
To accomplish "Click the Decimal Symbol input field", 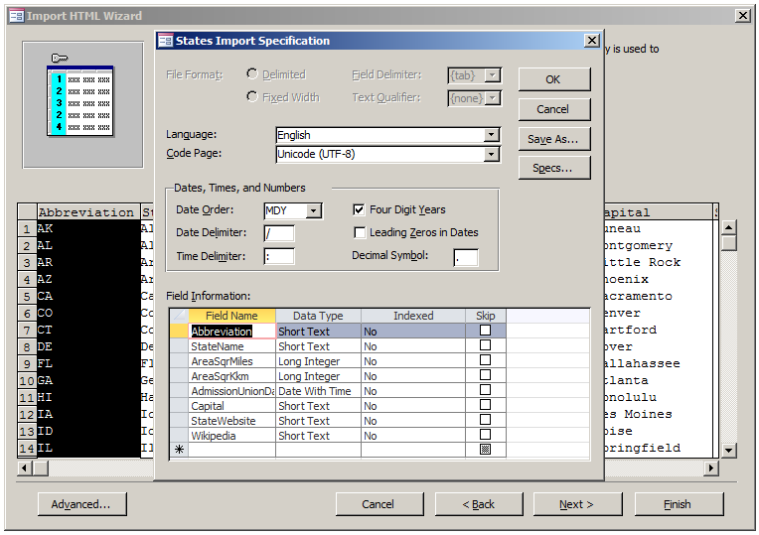I will coord(466,258).
